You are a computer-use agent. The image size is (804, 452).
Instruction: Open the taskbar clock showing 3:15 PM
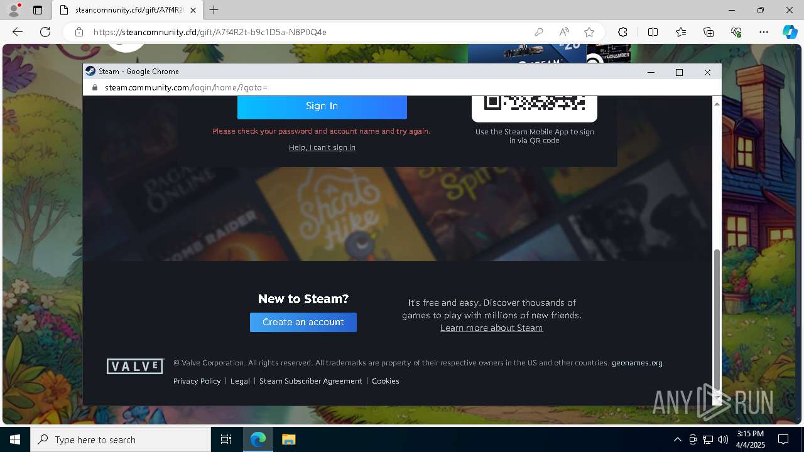750,439
